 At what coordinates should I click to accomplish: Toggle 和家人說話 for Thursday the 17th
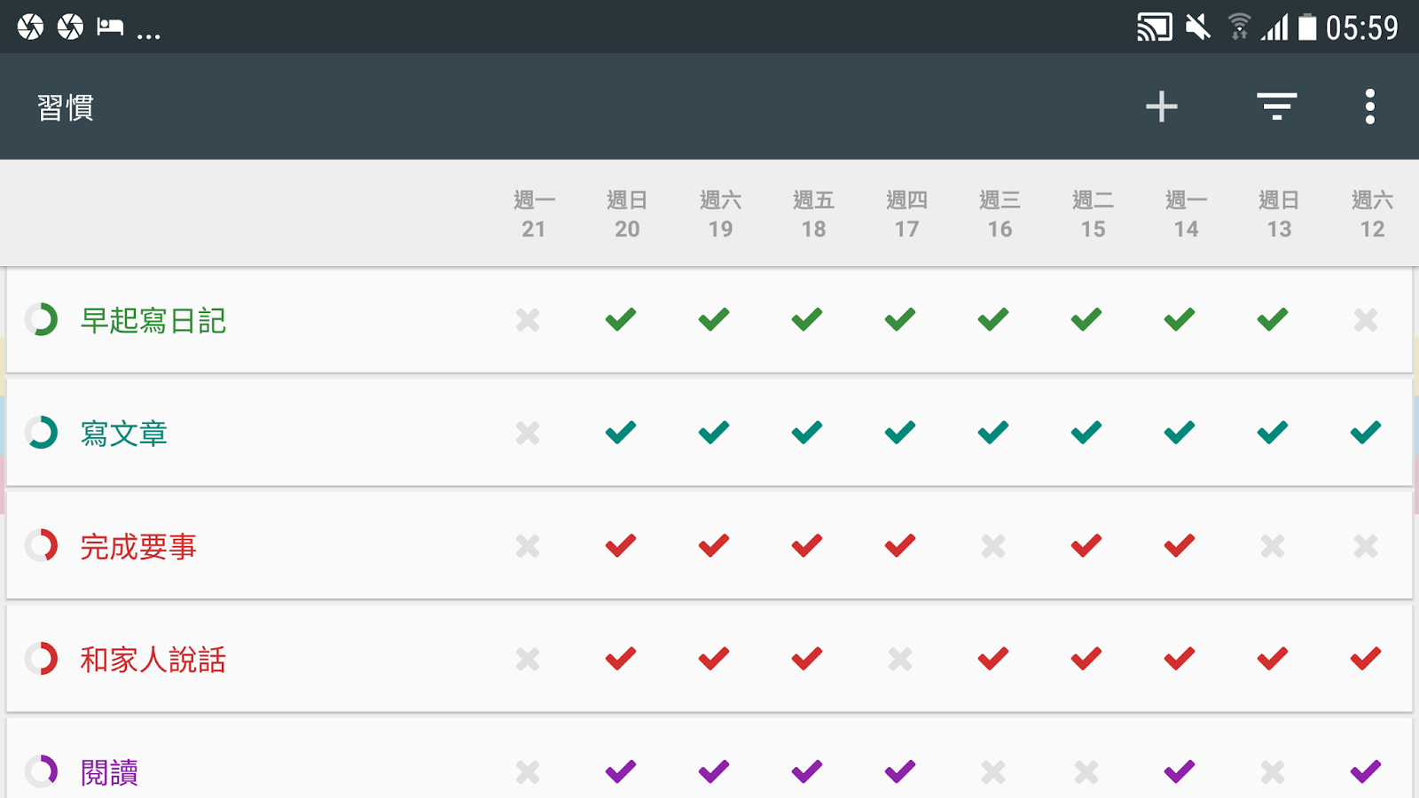(x=900, y=659)
